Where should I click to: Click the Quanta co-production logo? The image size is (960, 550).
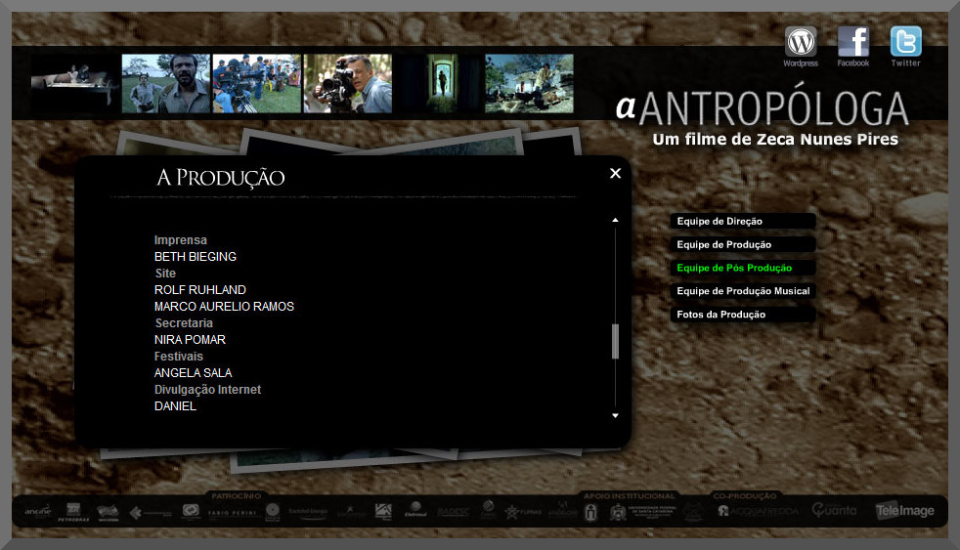click(834, 510)
